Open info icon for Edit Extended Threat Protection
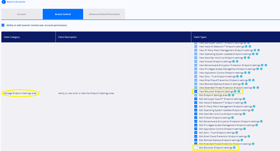This screenshot has height=151, width=280. click(253, 144)
